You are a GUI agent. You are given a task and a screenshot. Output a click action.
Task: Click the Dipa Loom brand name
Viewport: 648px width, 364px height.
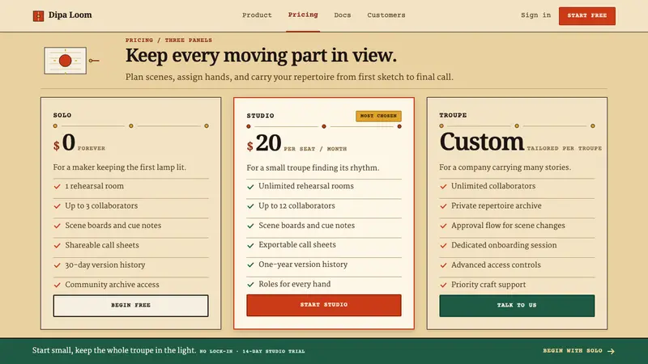[70, 15]
